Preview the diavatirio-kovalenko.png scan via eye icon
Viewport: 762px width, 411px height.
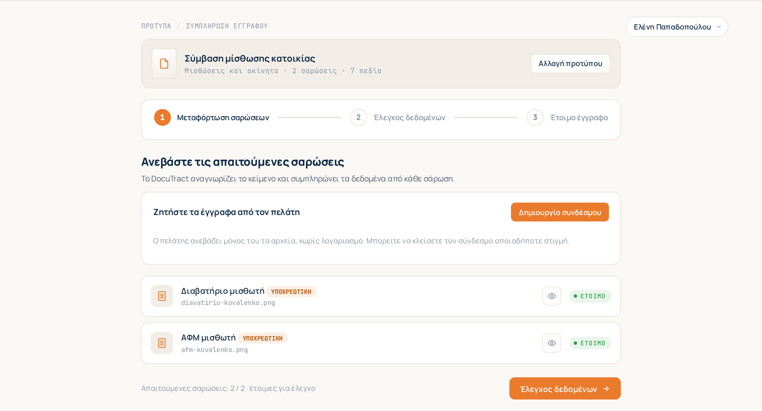(x=552, y=296)
